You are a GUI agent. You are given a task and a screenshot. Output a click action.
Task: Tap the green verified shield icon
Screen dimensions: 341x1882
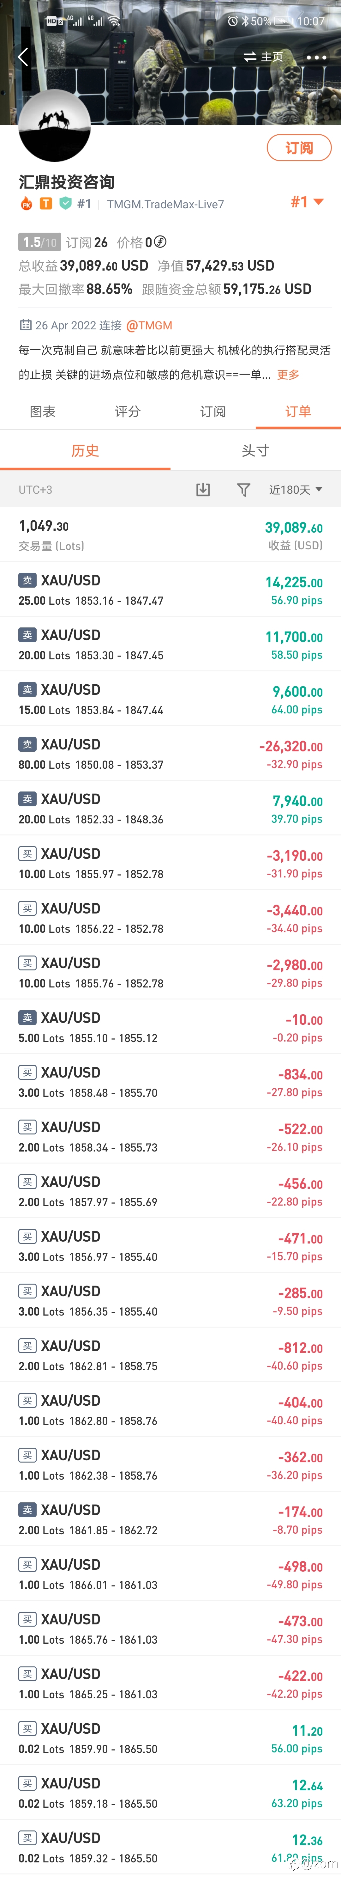pyautogui.click(x=65, y=204)
